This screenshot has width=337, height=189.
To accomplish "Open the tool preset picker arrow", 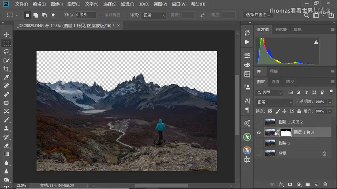I will click(17, 15).
